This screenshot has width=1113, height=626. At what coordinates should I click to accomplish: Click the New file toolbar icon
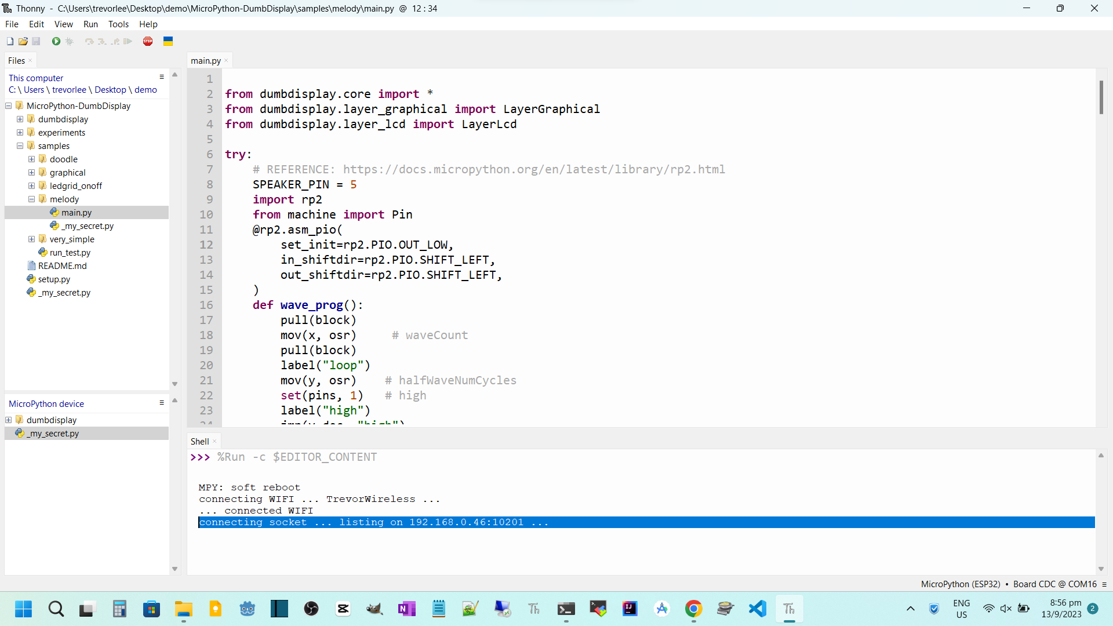(10, 41)
